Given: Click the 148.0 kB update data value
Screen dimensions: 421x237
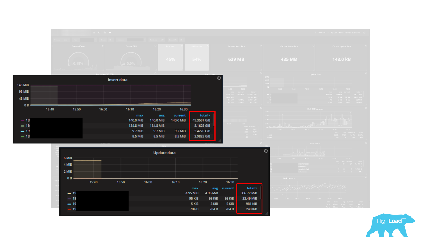Looking at the screenshot, I should 342,60.
